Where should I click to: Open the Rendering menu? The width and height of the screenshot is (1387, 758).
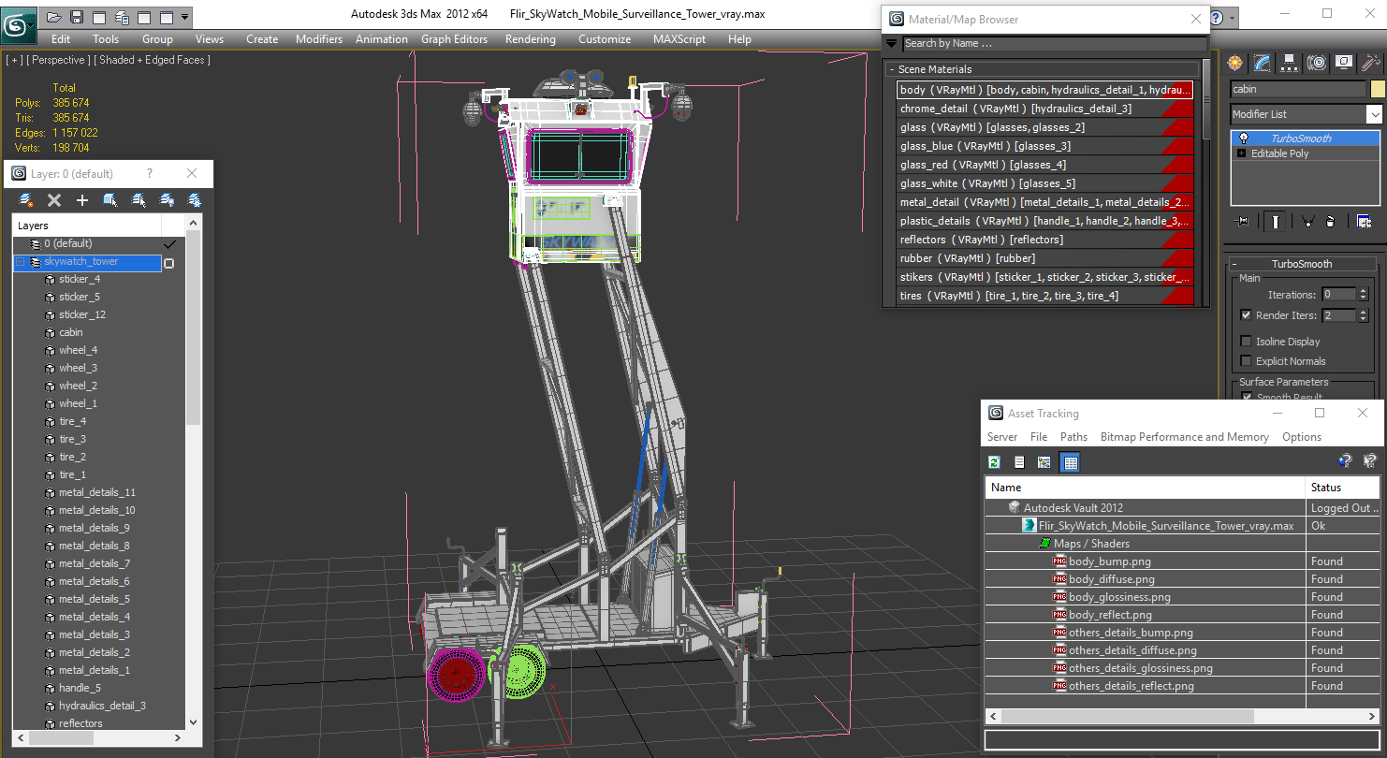(530, 39)
